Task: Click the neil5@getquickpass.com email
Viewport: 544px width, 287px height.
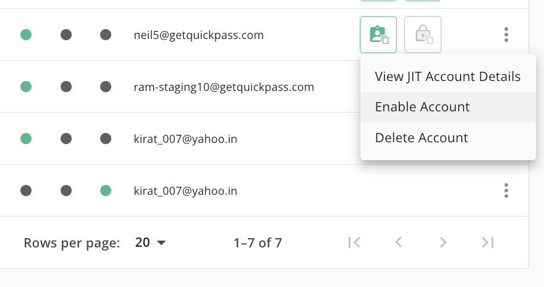Action: coord(198,35)
